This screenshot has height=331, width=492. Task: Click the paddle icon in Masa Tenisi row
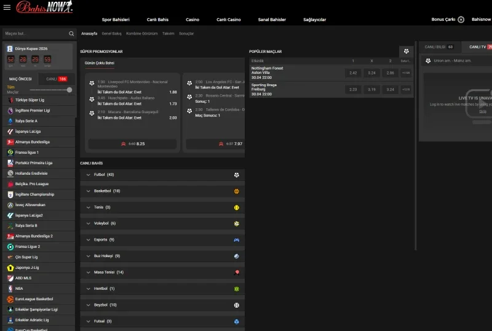(237, 273)
